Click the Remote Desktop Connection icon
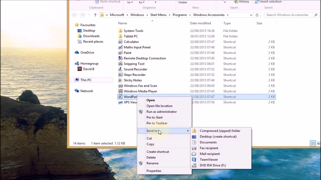Viewport: 321px width, 180px height. (120, 58)
